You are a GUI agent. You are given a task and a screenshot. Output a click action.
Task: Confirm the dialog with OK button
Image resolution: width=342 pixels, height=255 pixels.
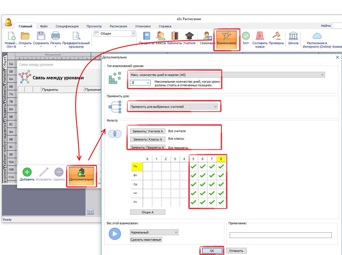coord(212,251)
